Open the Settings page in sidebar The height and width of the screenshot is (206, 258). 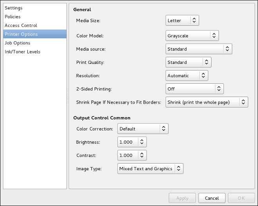(35, 8)
